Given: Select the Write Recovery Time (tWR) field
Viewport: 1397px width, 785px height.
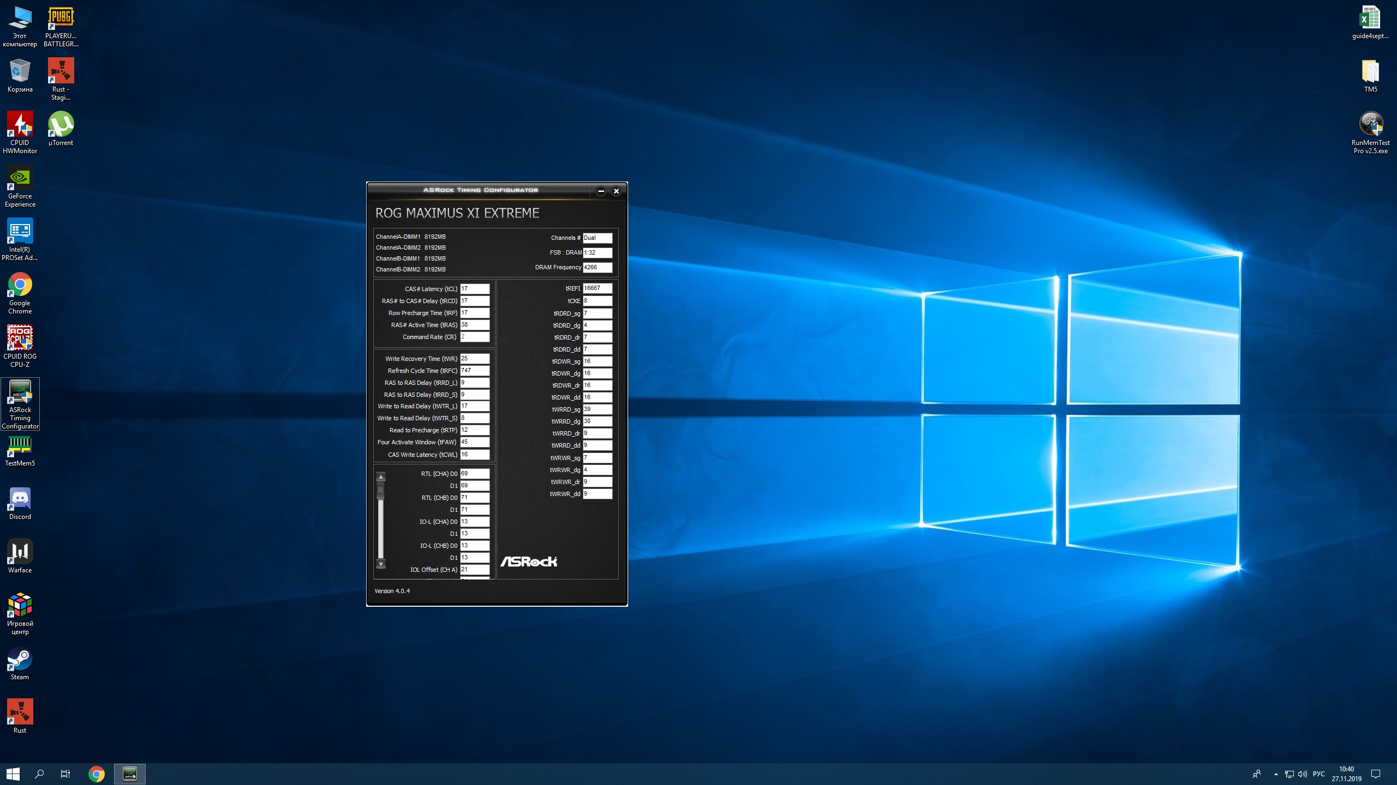Looking at the screenshot, I should coord(475,359).
